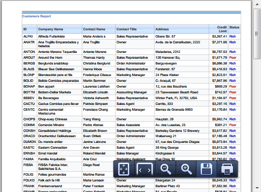Click the print report icon
Screen dimensions: 261x192
227,169
